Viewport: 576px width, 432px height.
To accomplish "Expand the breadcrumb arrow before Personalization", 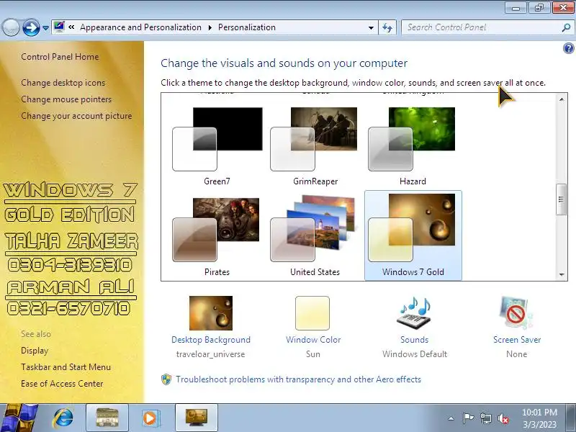I will (x=210, y=27).
